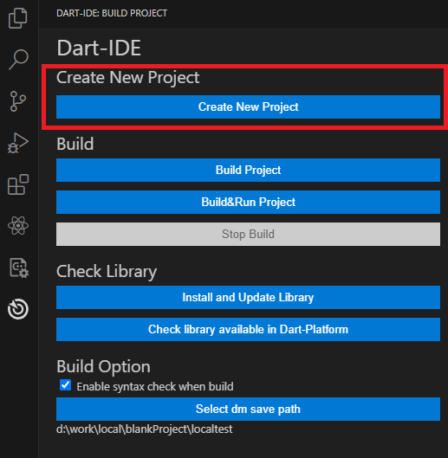Uncheck the syntax check checkbox

click(x=65, y=385)
